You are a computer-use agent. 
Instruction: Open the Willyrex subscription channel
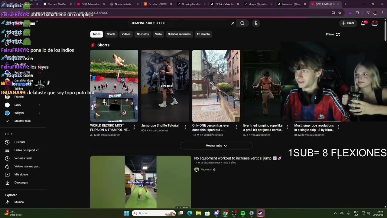coord(19,113)
